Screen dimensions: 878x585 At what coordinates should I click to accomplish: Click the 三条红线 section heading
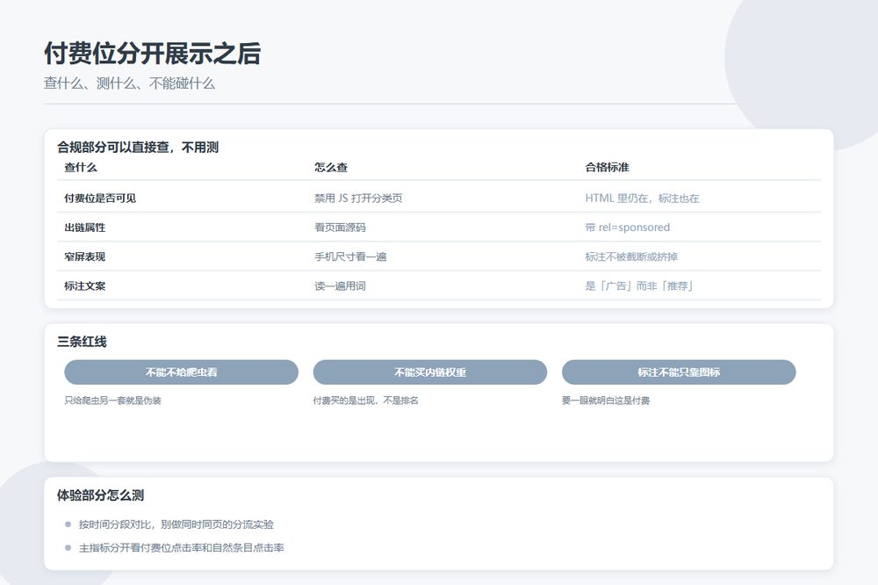coord(82,342)
